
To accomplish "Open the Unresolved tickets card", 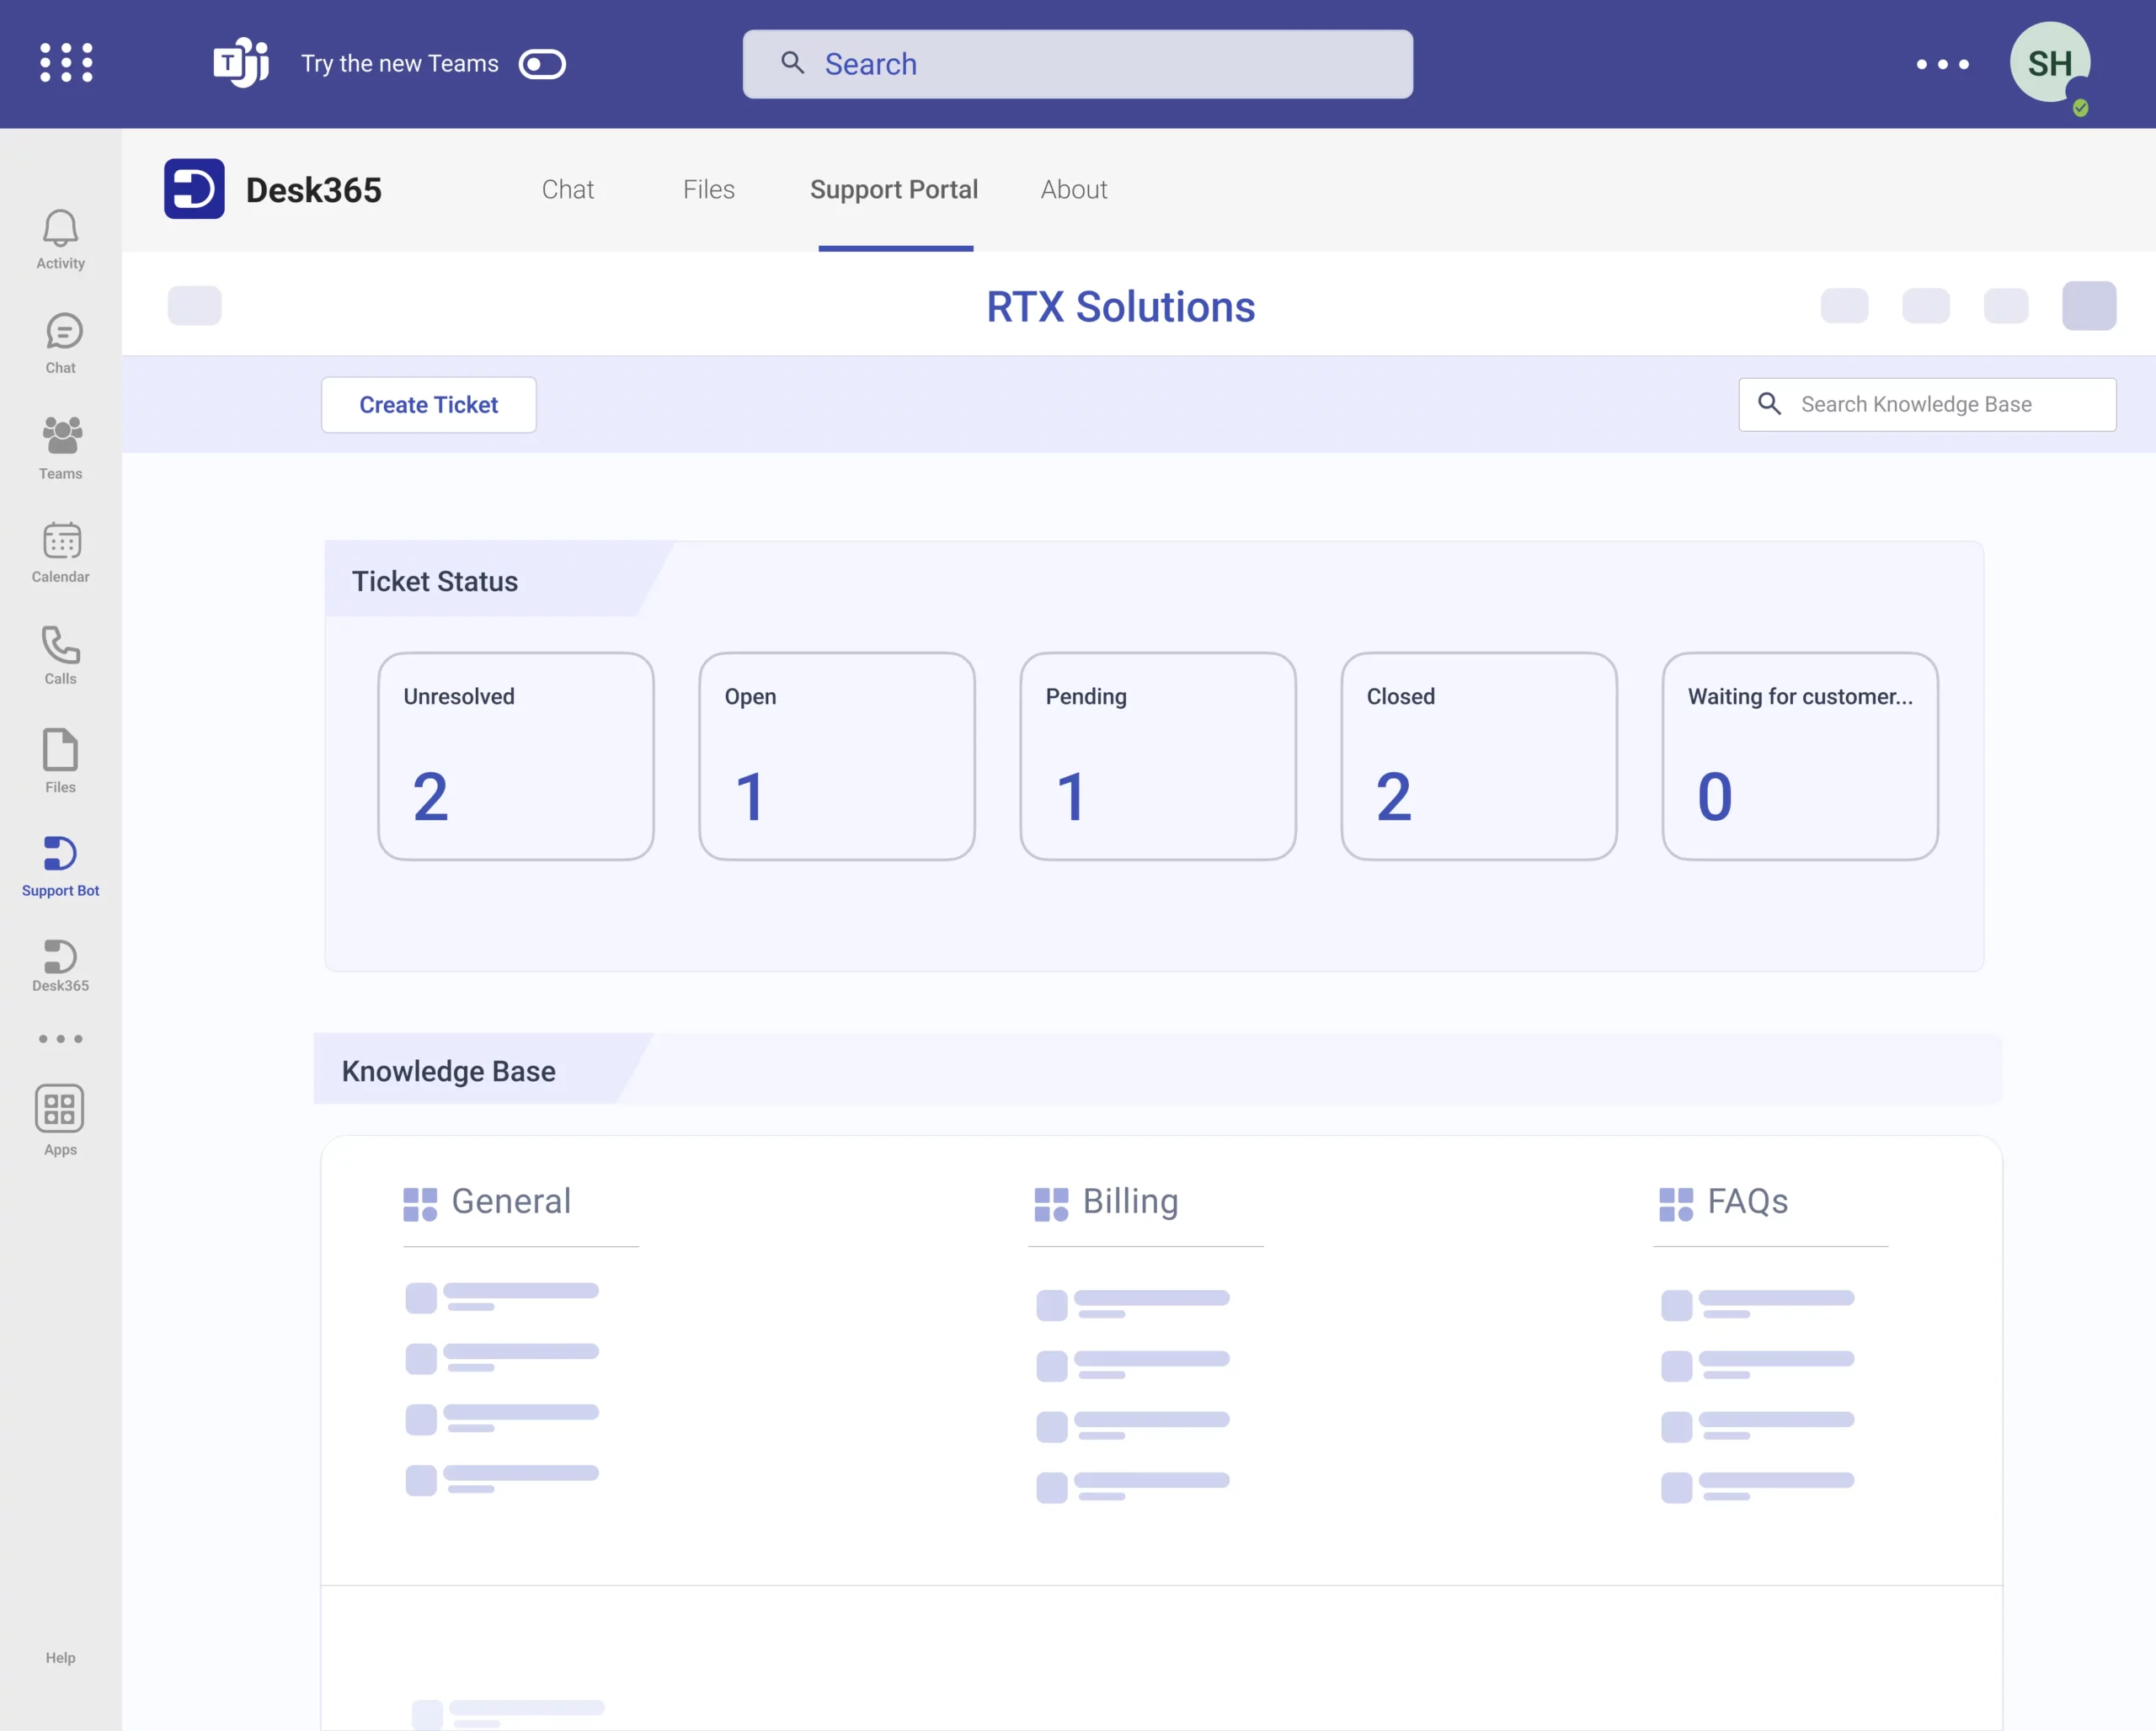I will click(515, 757).
